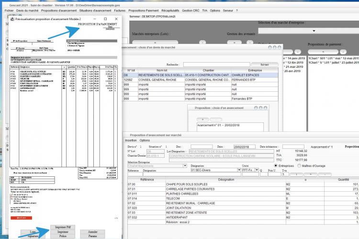The image size is (359, 239).
Task: Select payment proposal 1Charl S L01 juillet
Action: point(334,63)
